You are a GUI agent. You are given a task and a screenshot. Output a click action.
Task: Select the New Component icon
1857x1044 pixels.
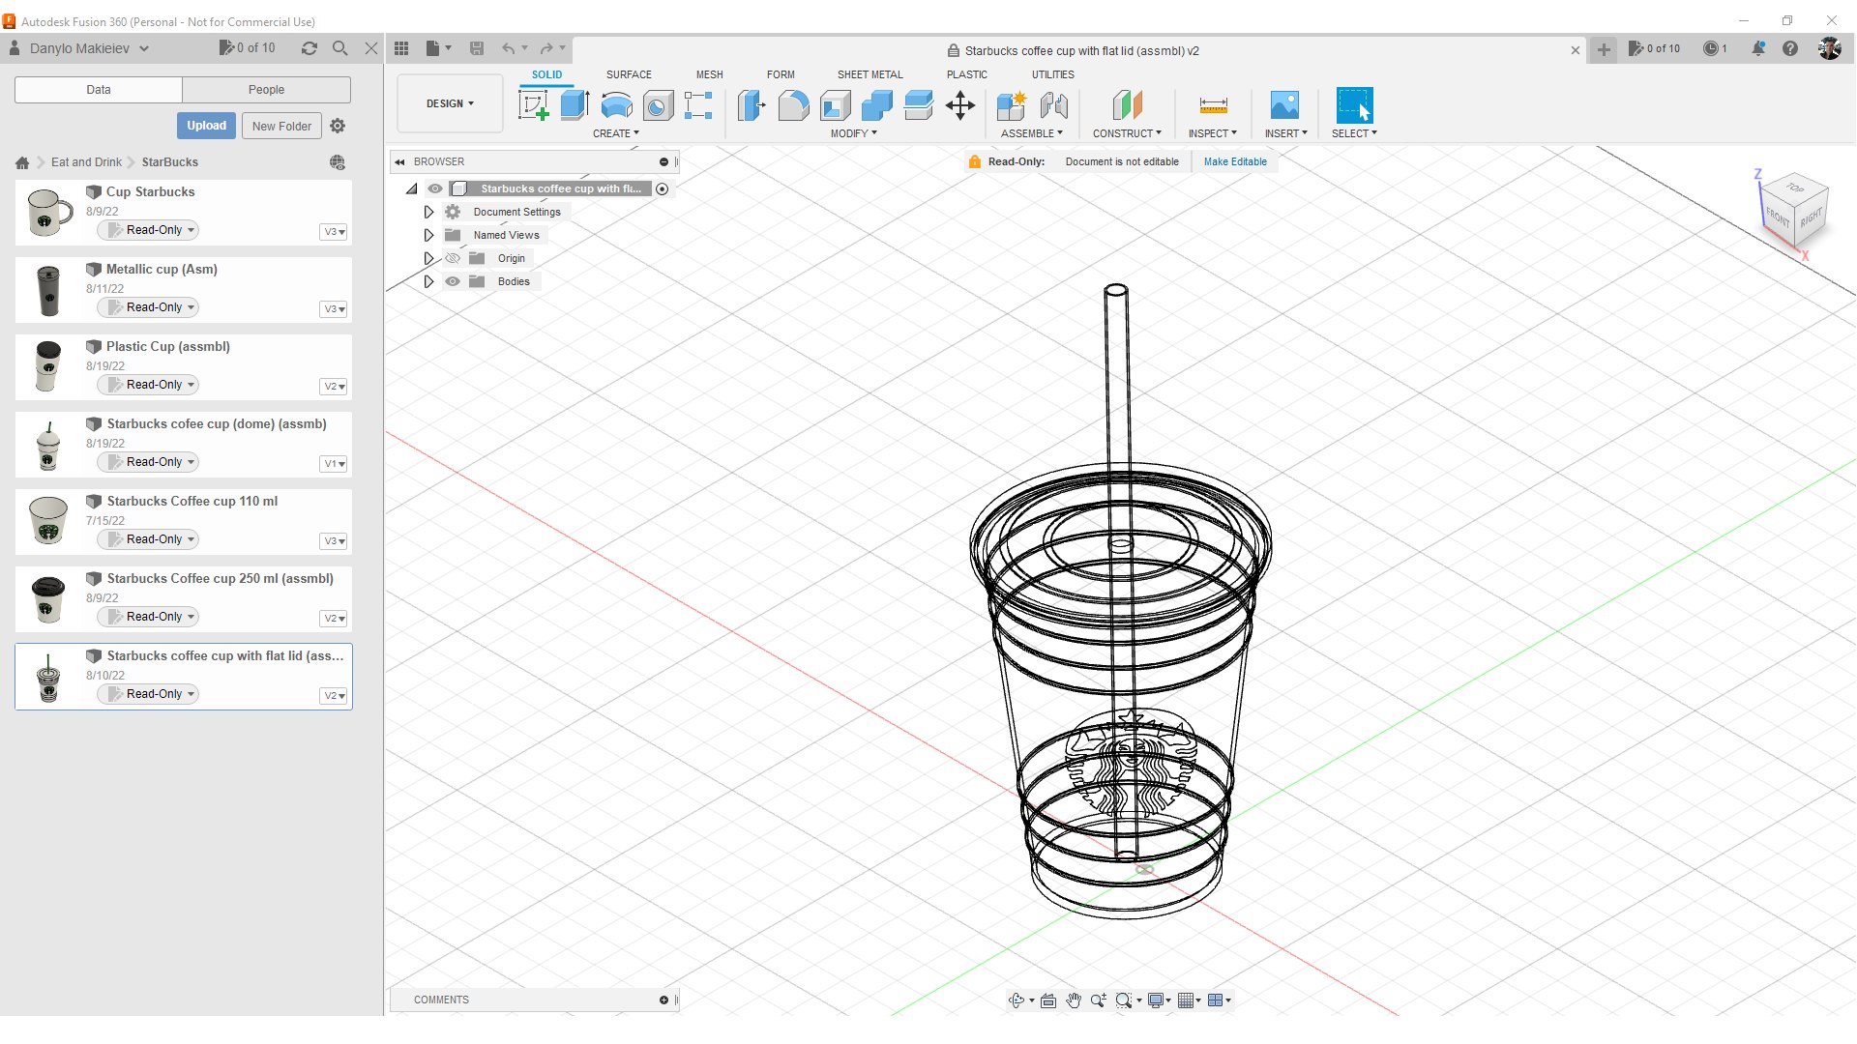point(1012,105)
